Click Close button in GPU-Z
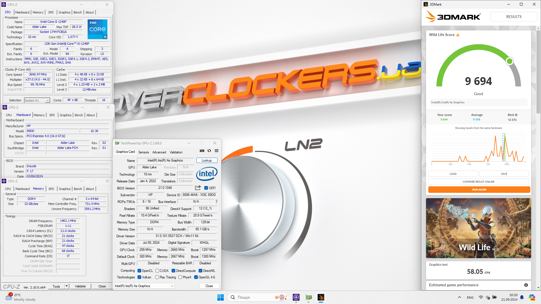The height and width of the screenshot is (304, 541). [209, 286]
